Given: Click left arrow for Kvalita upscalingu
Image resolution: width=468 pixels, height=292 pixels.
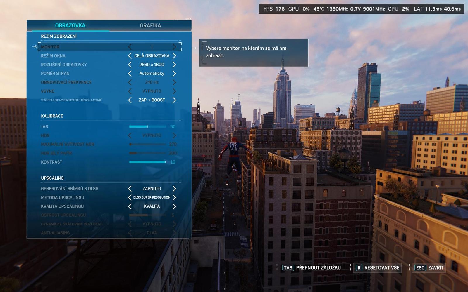Looking at the screenshot, I should click(130, 206).
